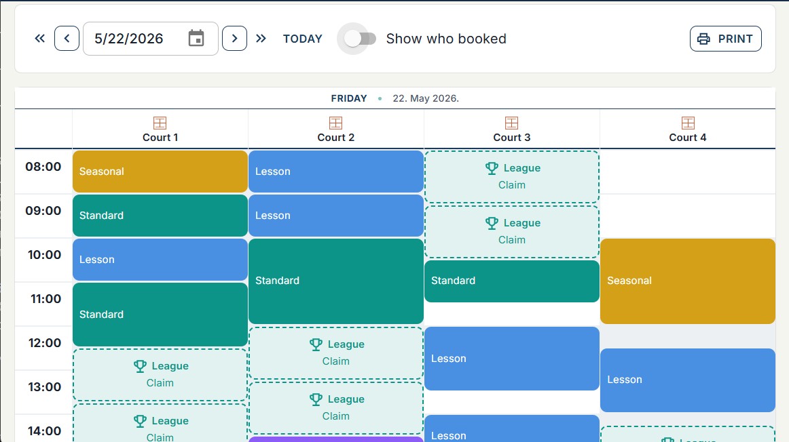Open Court 4 Lesson booking at 12:30
Screen dimensions: 789x442
click(688, 380)
